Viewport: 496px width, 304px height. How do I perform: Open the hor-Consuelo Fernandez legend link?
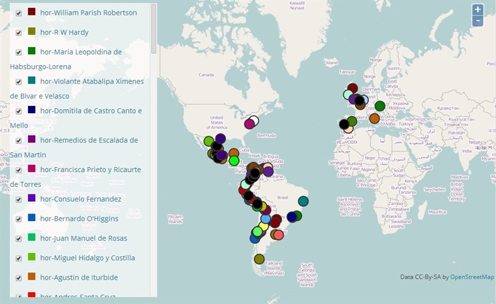tap(81, 199)
